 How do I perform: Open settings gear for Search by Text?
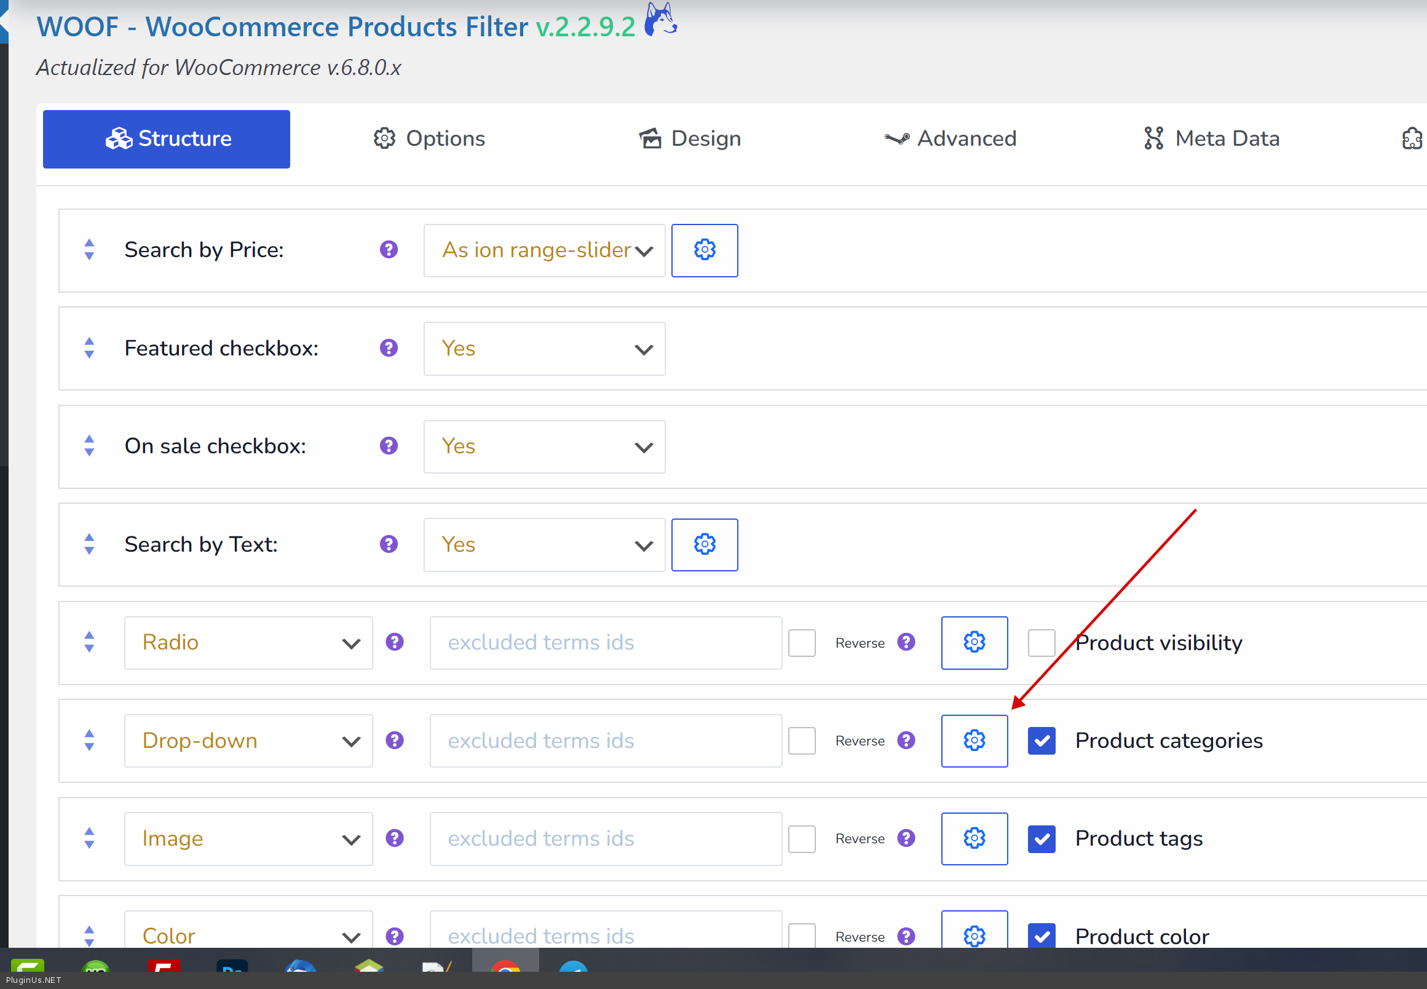coord(704,545)
